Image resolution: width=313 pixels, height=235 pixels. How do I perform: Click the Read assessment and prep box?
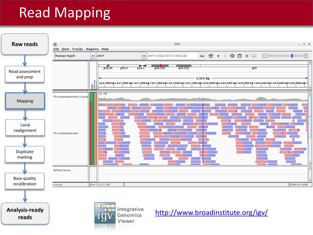24,74
